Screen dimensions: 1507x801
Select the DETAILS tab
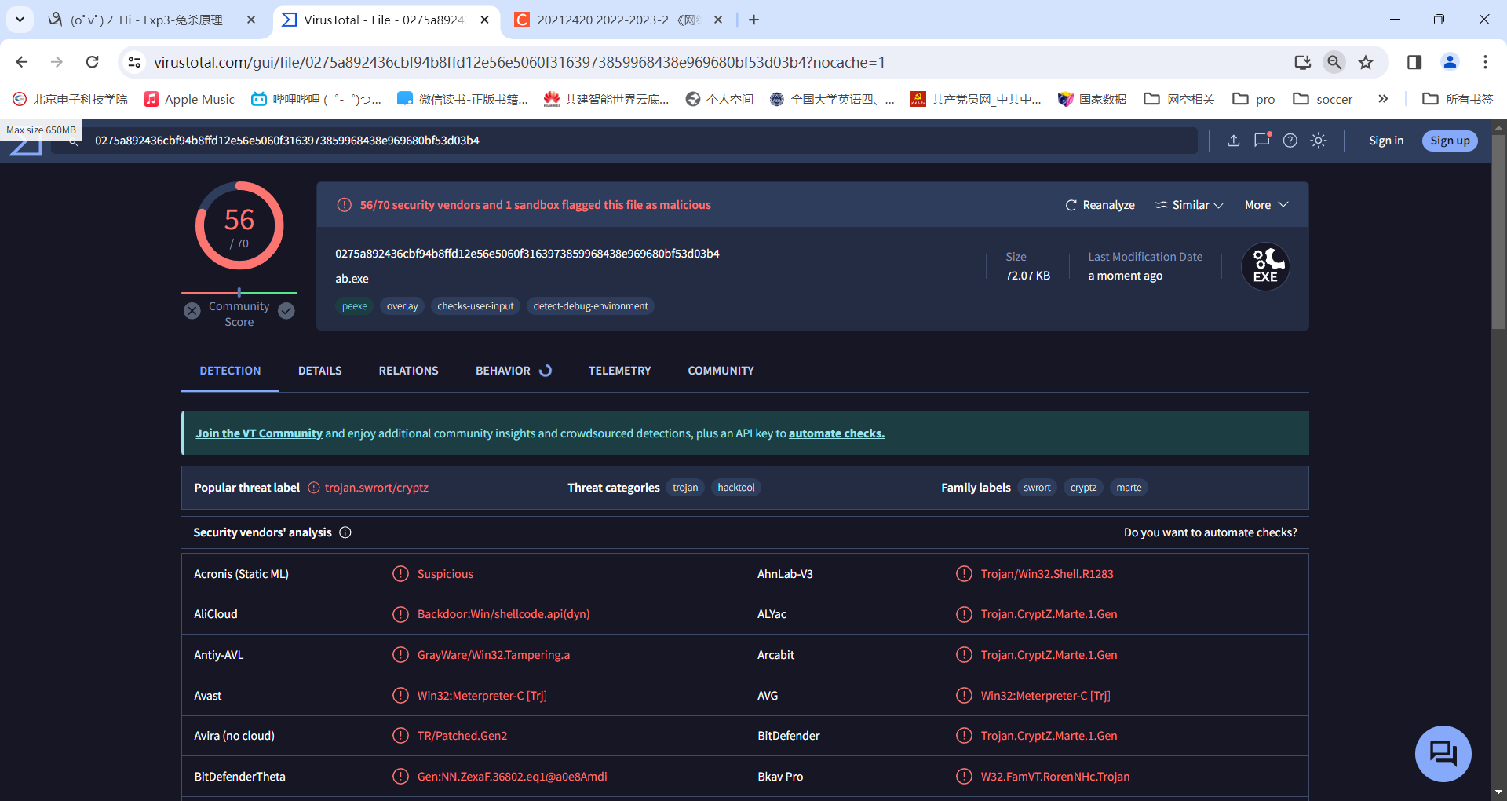coord(320,371)
